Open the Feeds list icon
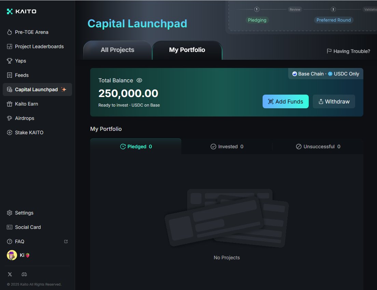 coord(10,75)
